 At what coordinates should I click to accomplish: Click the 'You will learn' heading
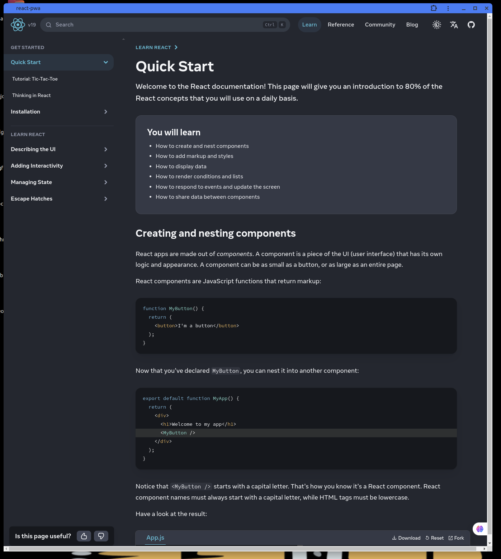(x=174, y=132)
